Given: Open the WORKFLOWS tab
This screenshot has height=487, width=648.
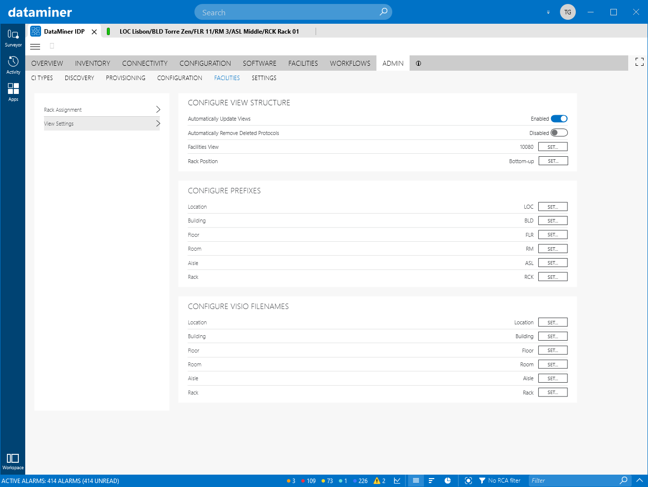Looking at the screenshot, I should [350, 63].
